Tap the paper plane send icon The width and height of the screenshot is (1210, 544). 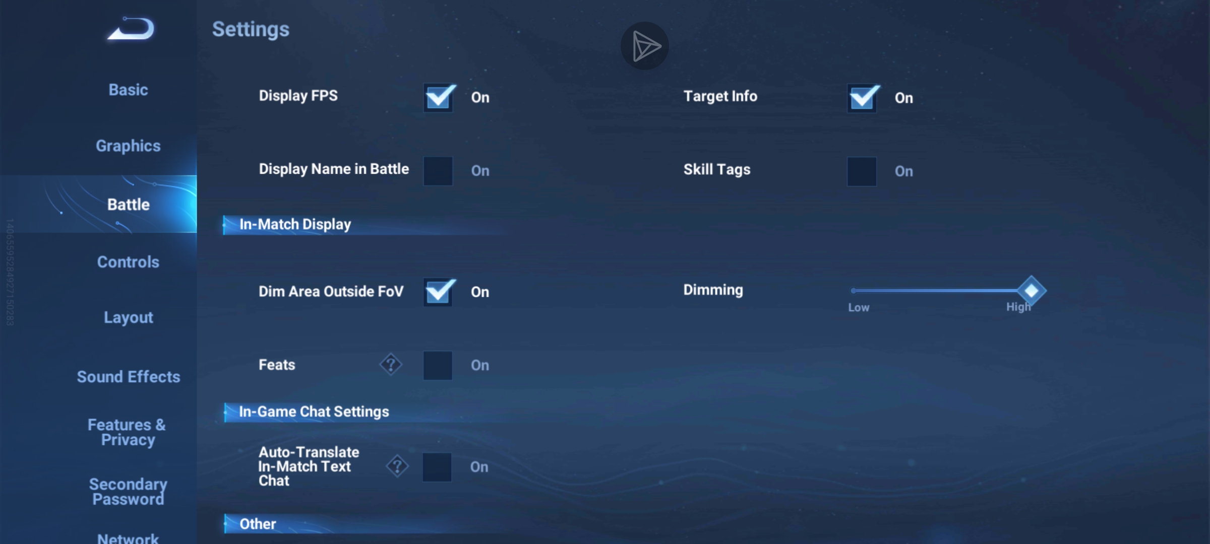point(644,46)
